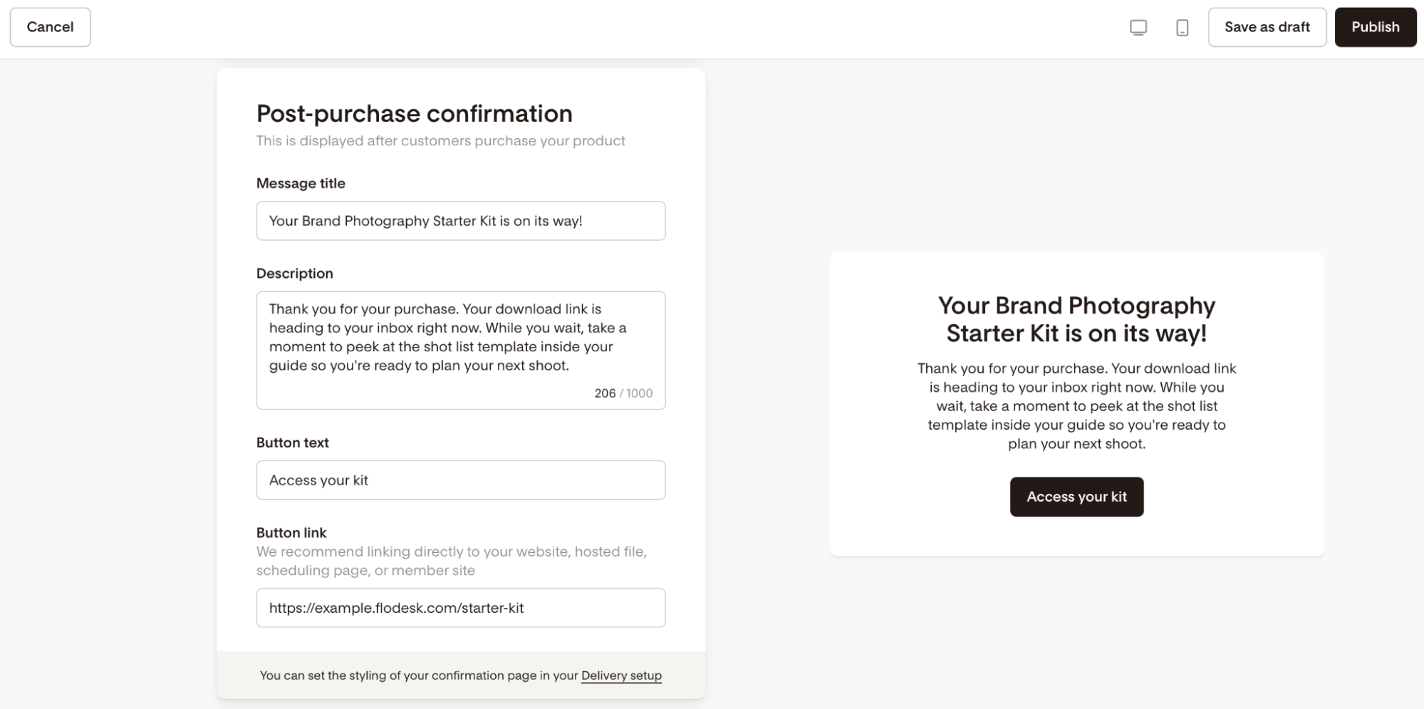Viewport: 1424px width, 709px height.
Task: Click the Button text label
Action: (292, 443)
